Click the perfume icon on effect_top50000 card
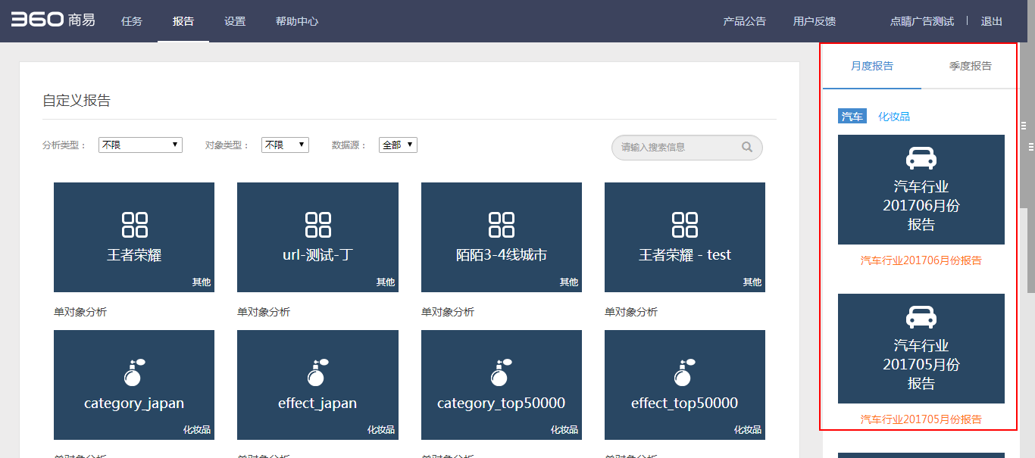The width and height of the screenshot is (1035, 458). coord(684,372)
